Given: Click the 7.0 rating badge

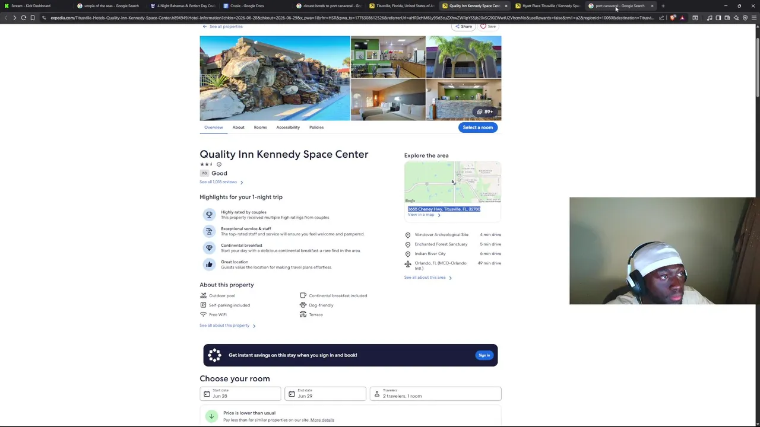Looking at the screenshot, I should (x=204, y=173).
